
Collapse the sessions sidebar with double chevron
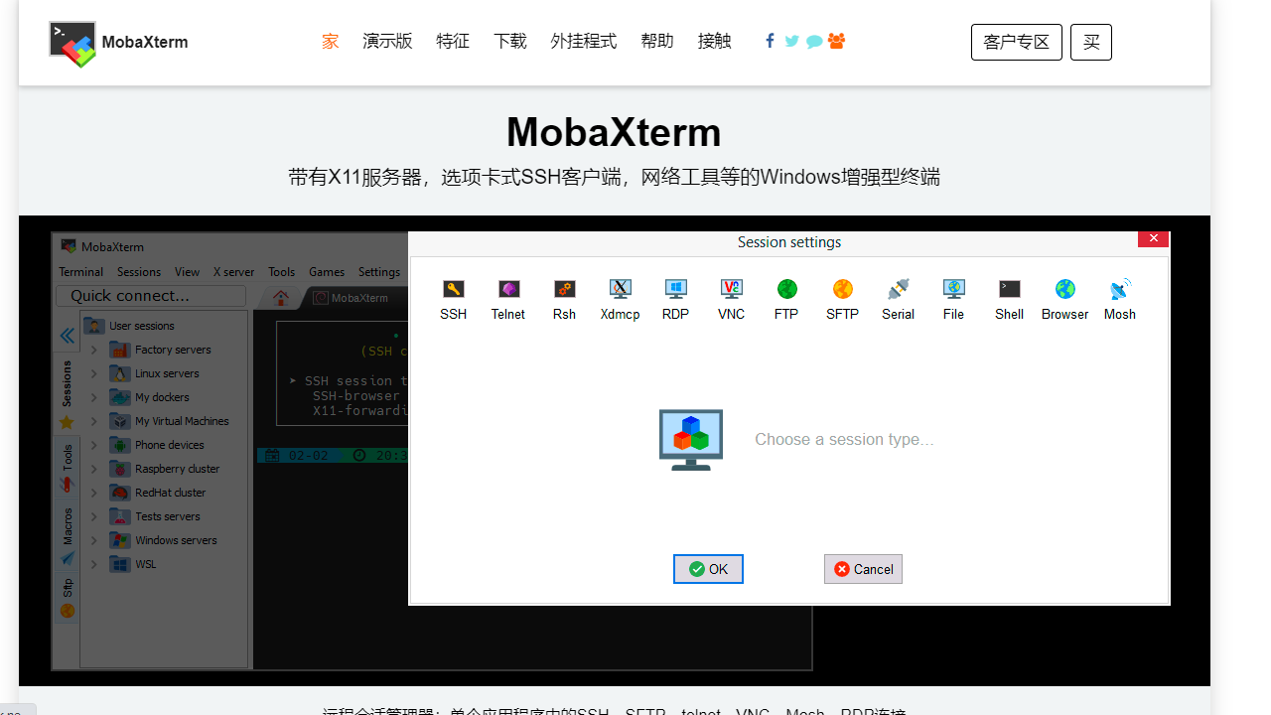(67, 335)
